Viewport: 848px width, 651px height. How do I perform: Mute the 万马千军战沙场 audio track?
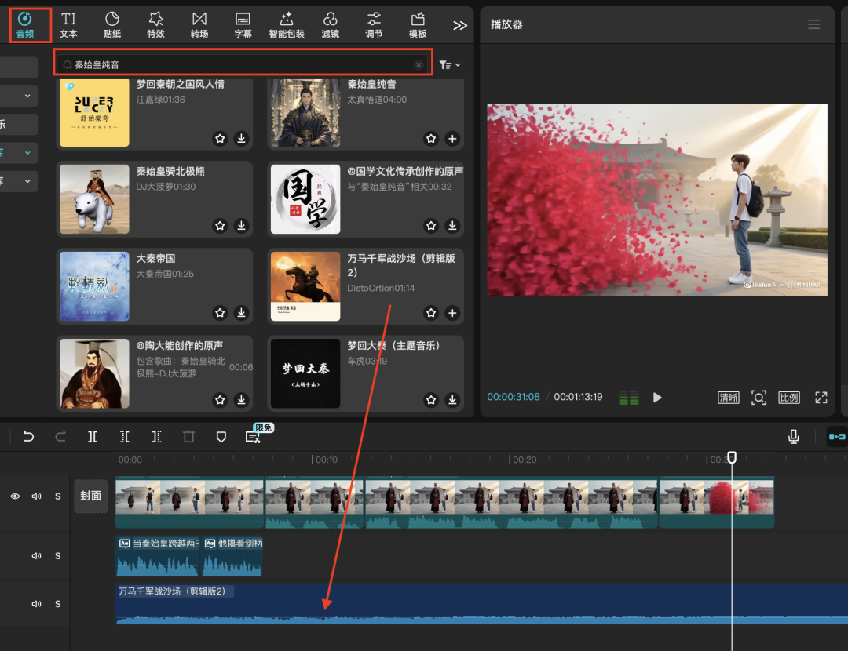(36, 604)
